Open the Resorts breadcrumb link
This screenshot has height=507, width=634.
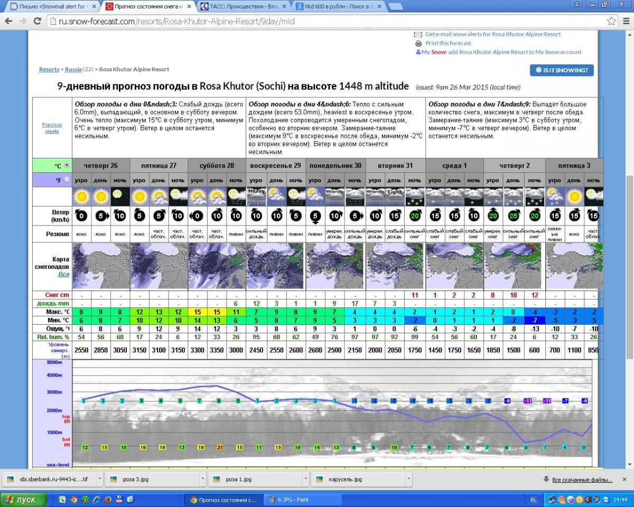[x=49, y=69]
